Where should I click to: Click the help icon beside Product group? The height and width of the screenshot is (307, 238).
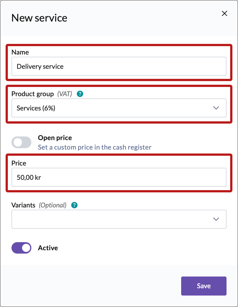click(80, 94)
